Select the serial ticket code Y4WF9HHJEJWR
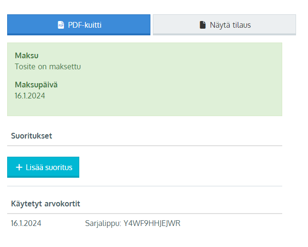 pyautogui.click(x=152, y=223)
